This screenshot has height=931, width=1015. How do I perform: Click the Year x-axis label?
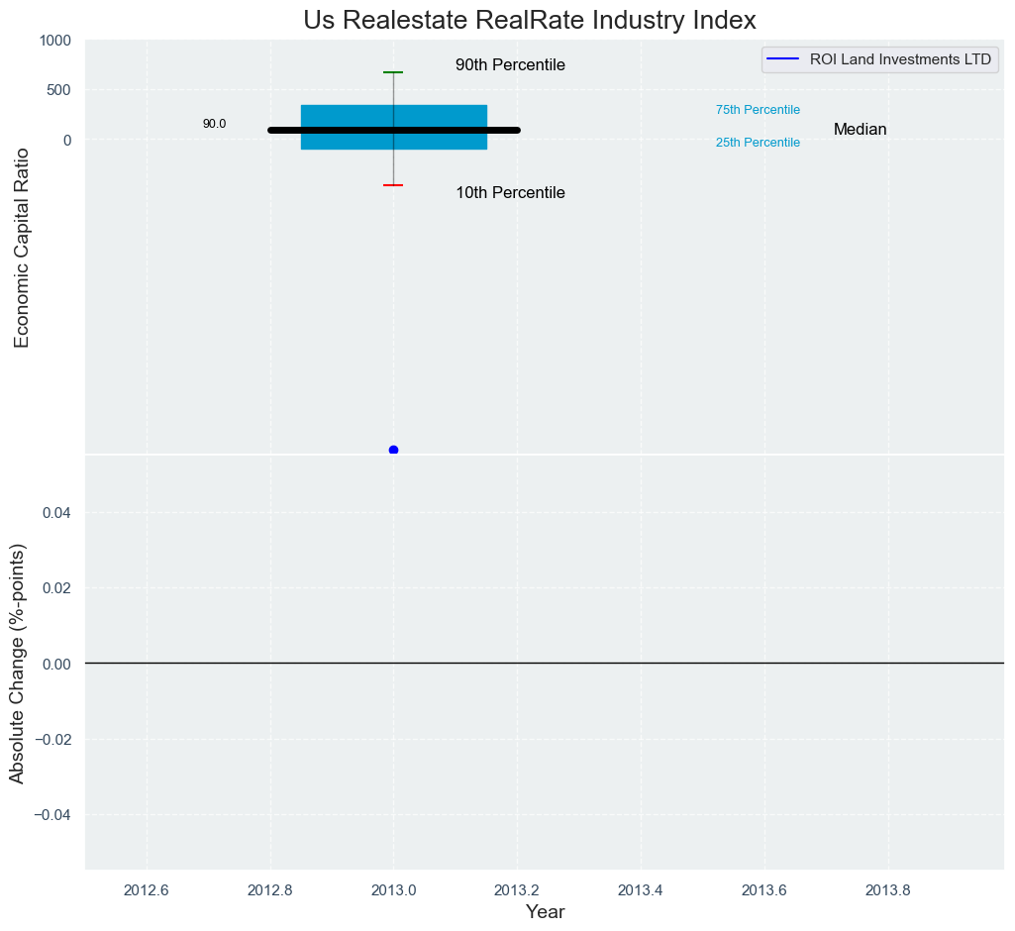tap(545, 912)
